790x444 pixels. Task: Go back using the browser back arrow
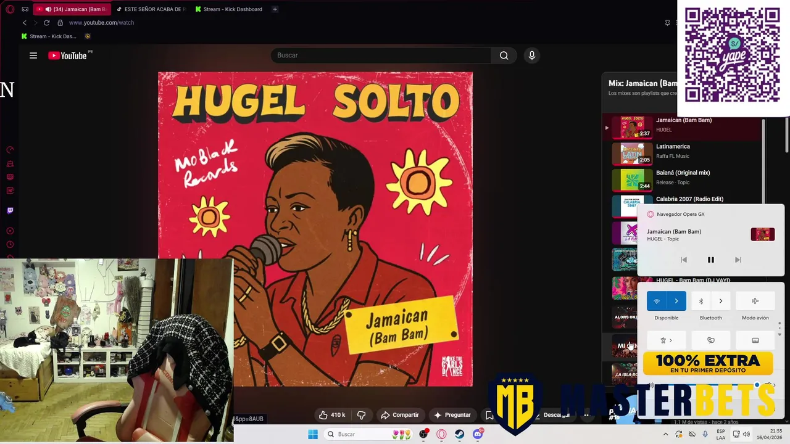tap(25, 23)
